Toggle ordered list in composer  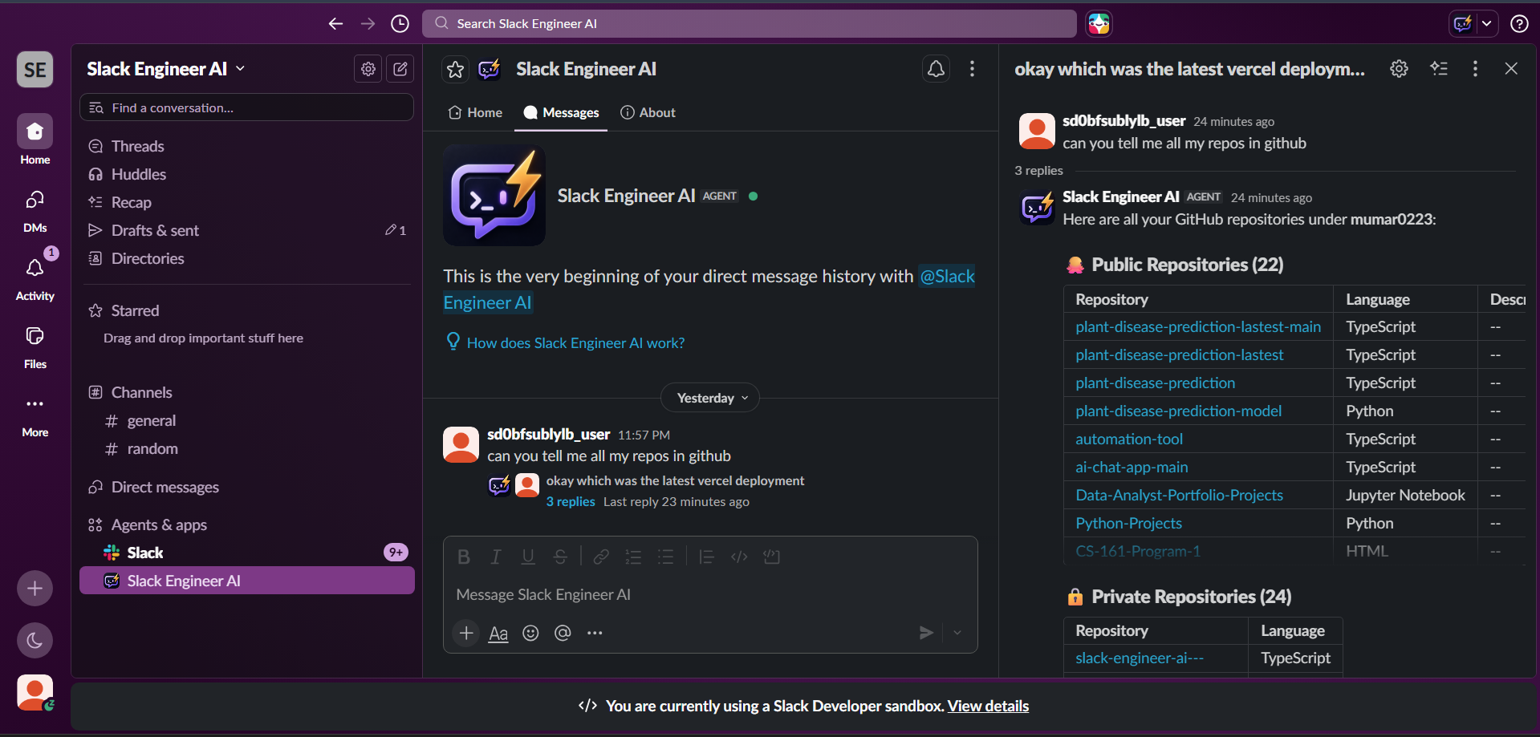pos(633,557)
